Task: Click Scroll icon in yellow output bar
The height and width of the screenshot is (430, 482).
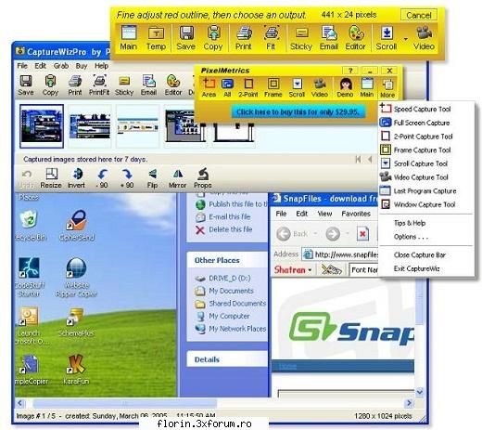Action: pos(387,38)
